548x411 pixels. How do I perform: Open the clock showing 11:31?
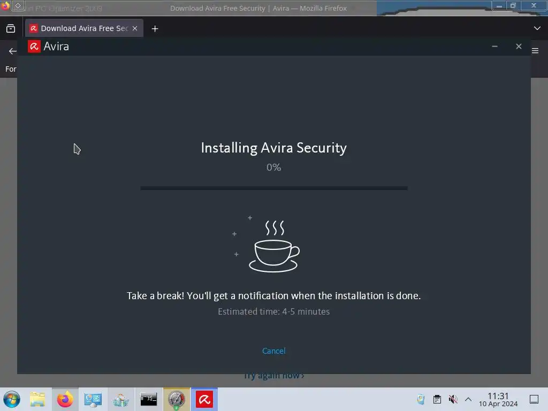click(x=498, y=399)
